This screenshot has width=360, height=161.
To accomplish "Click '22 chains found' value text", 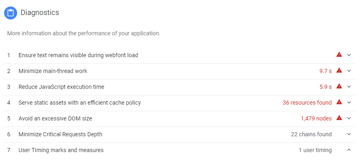I will tap(311, 134).
